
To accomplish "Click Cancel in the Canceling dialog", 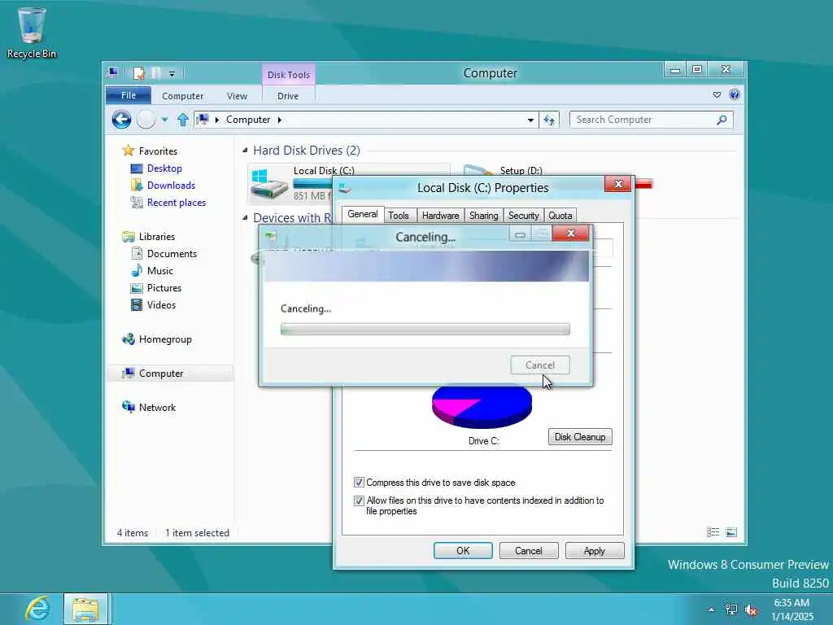I will 540,365.
